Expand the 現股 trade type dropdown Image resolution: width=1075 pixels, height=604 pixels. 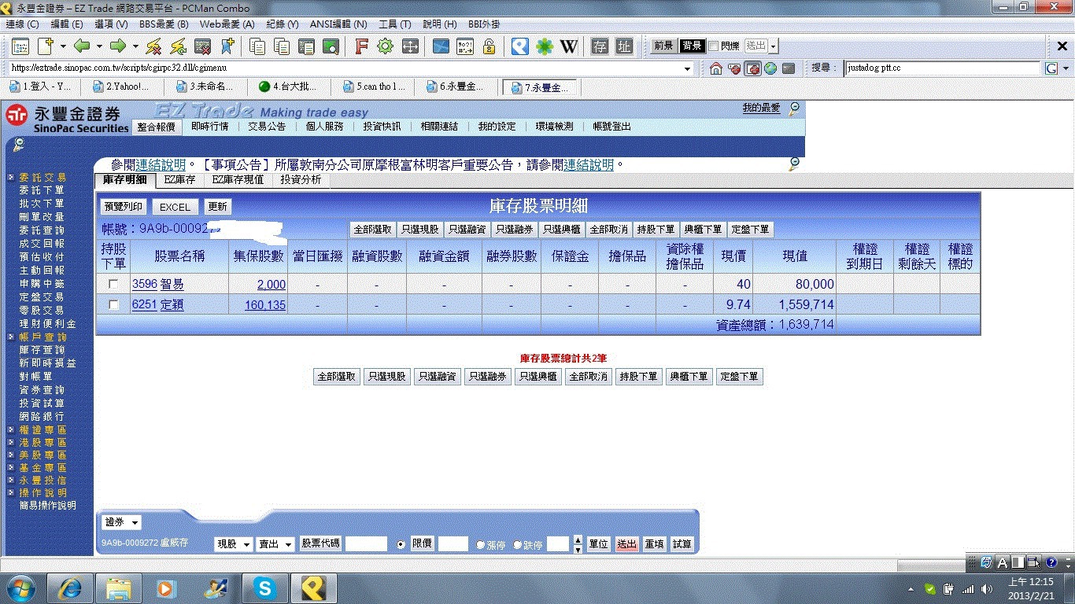pyautogui.click(x=234, y=544)
